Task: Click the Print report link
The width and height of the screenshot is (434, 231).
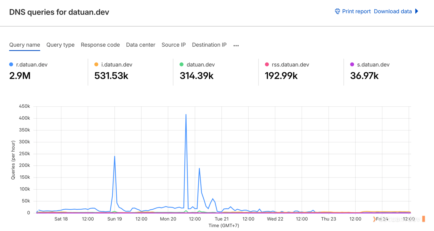Action: tap(356, 11)
